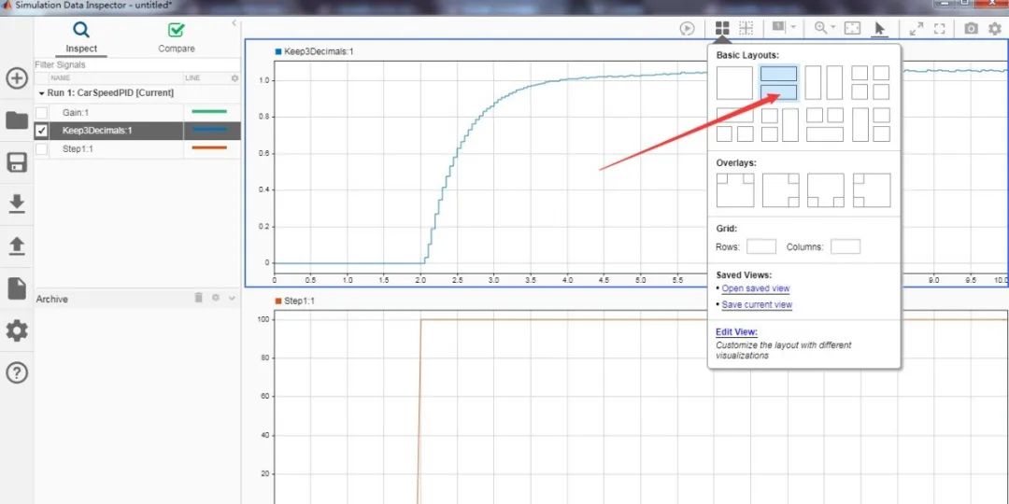
Task: Choose layout with two top, one wide bottom
Action: point(825,125)
